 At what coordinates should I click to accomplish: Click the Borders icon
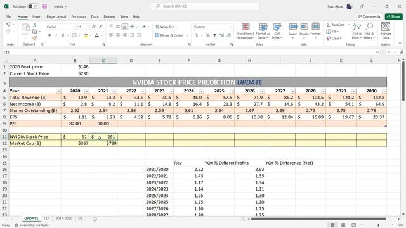pos(74,35)
